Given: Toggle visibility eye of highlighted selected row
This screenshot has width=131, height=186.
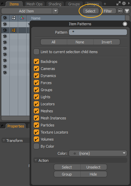Looking at the screenshot, I should tap(5, 30).
